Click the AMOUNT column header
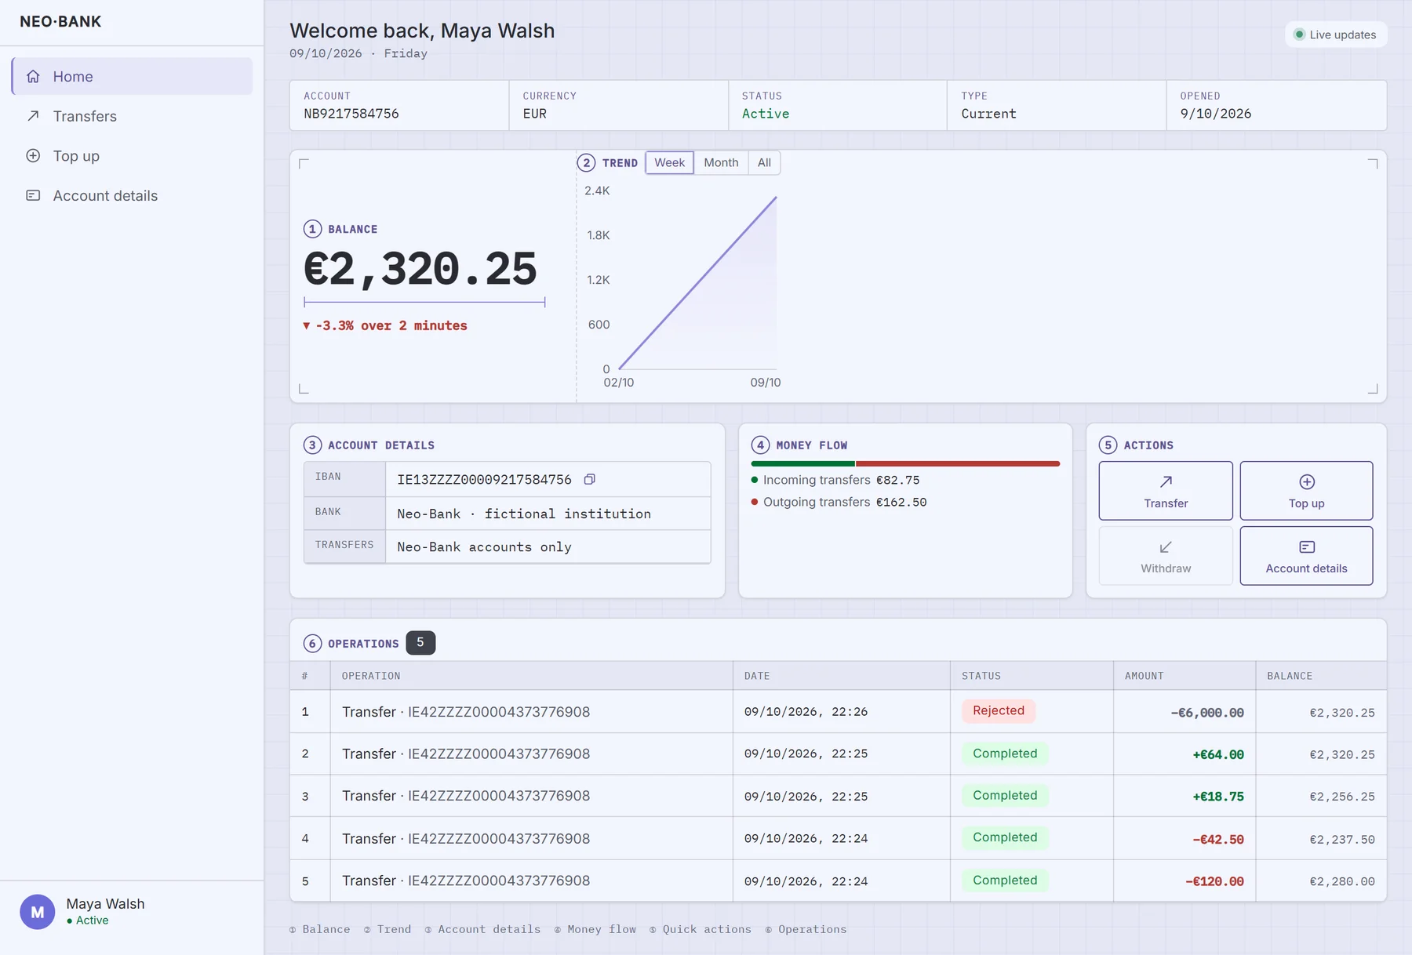Image resolution: width=1412 pixels, height=955 pixels. (1145, 676)
